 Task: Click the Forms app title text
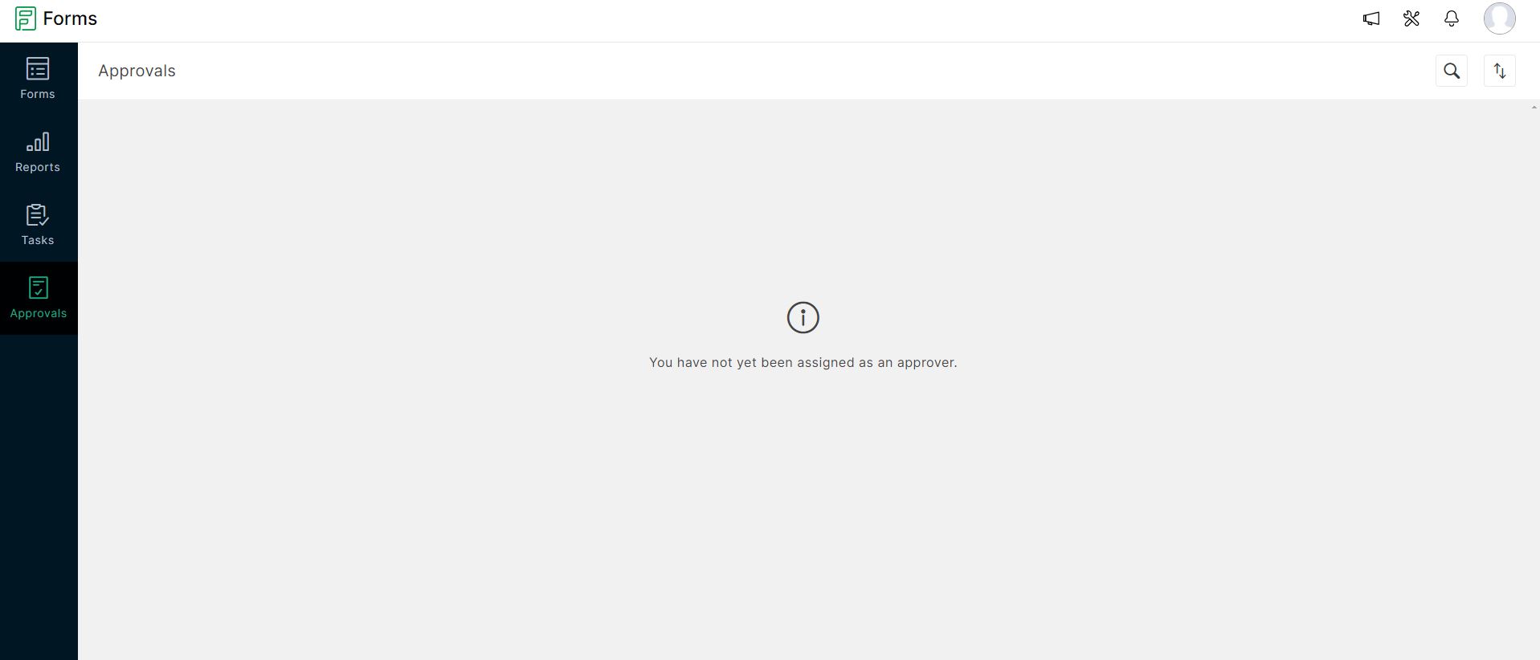70,18
